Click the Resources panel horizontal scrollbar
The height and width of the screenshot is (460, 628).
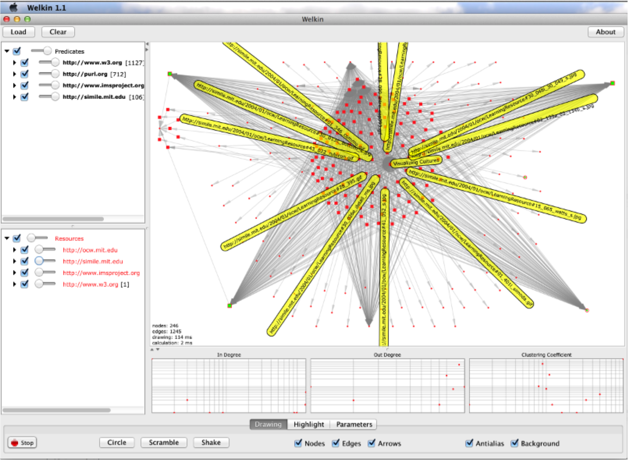click(57, 410)
